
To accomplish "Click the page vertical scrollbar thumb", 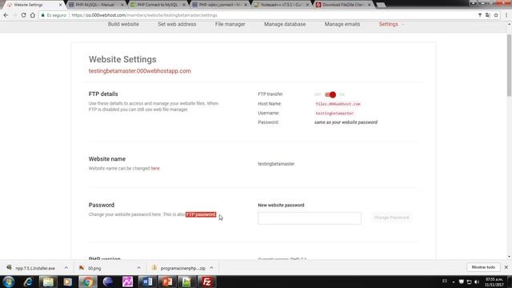I will [x=509, y=66].
